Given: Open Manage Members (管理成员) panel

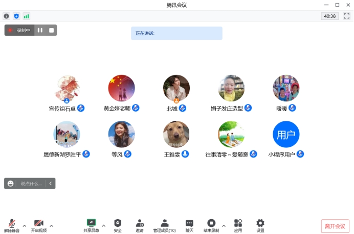Looking at the screenshot, I should coord(165,225).
